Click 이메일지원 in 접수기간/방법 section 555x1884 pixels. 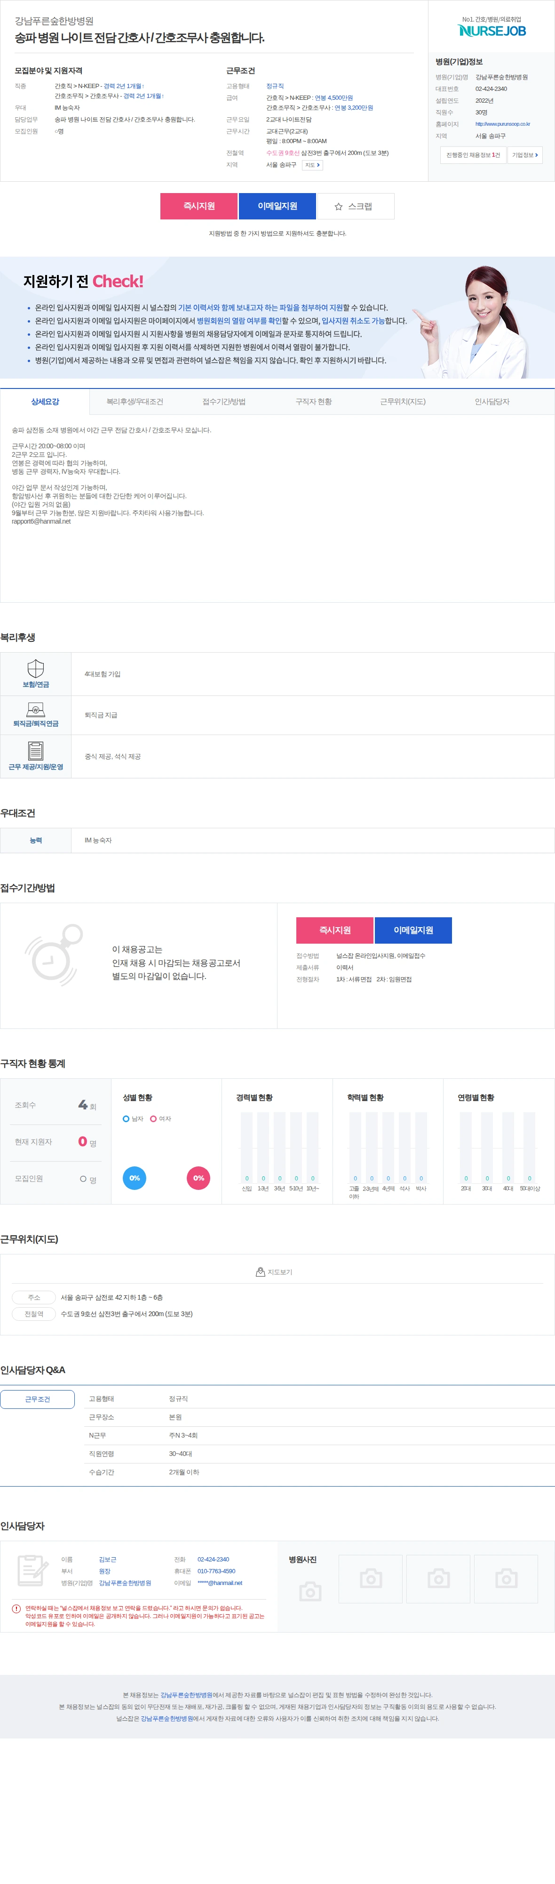413,930
